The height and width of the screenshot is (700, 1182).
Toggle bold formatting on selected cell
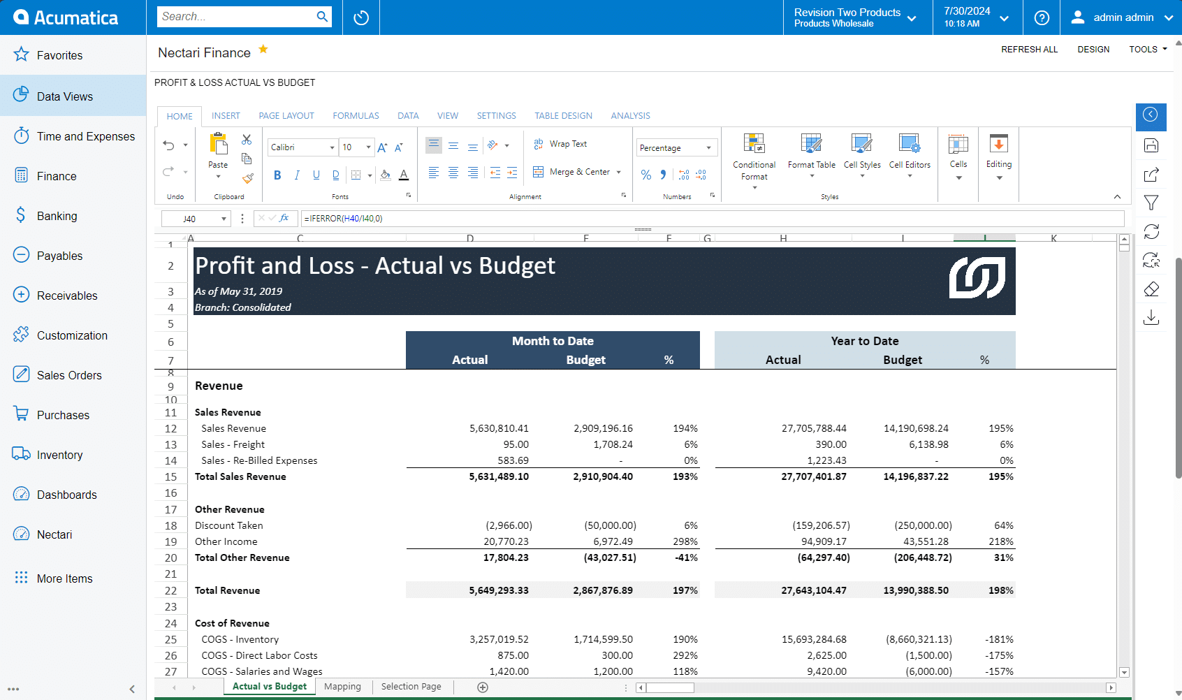tap(277, 175)
